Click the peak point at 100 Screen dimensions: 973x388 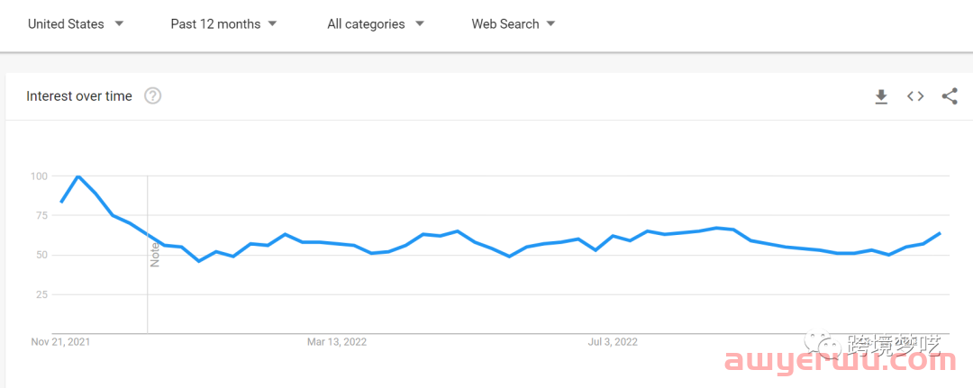[77, 176]
